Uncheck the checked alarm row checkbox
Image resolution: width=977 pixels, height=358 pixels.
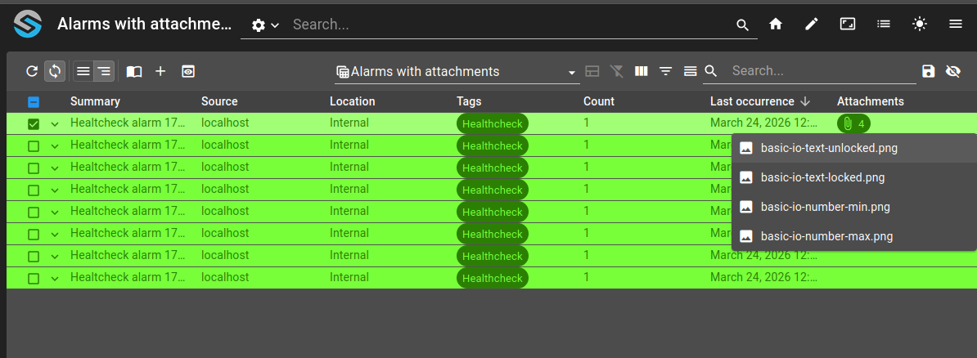tap(34, 124)
